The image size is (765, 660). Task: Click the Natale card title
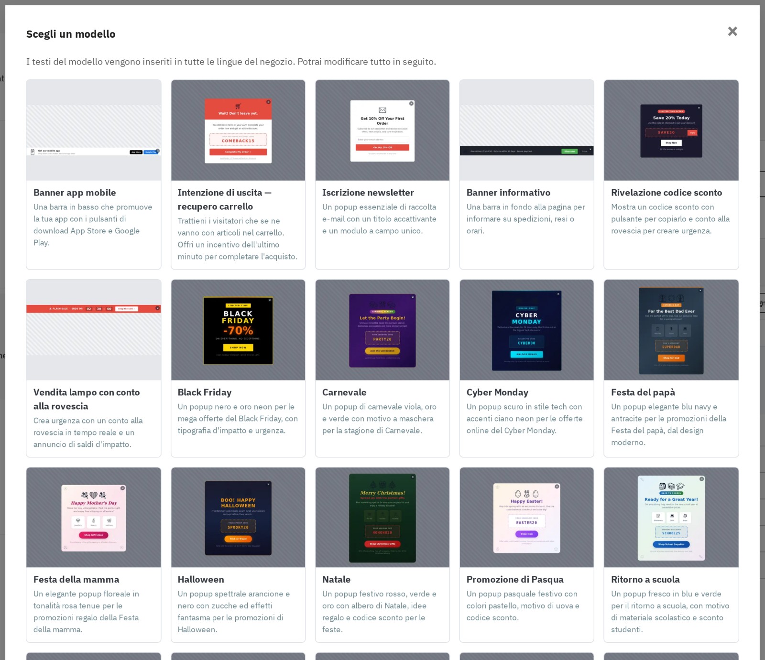[x=336, y=579]
